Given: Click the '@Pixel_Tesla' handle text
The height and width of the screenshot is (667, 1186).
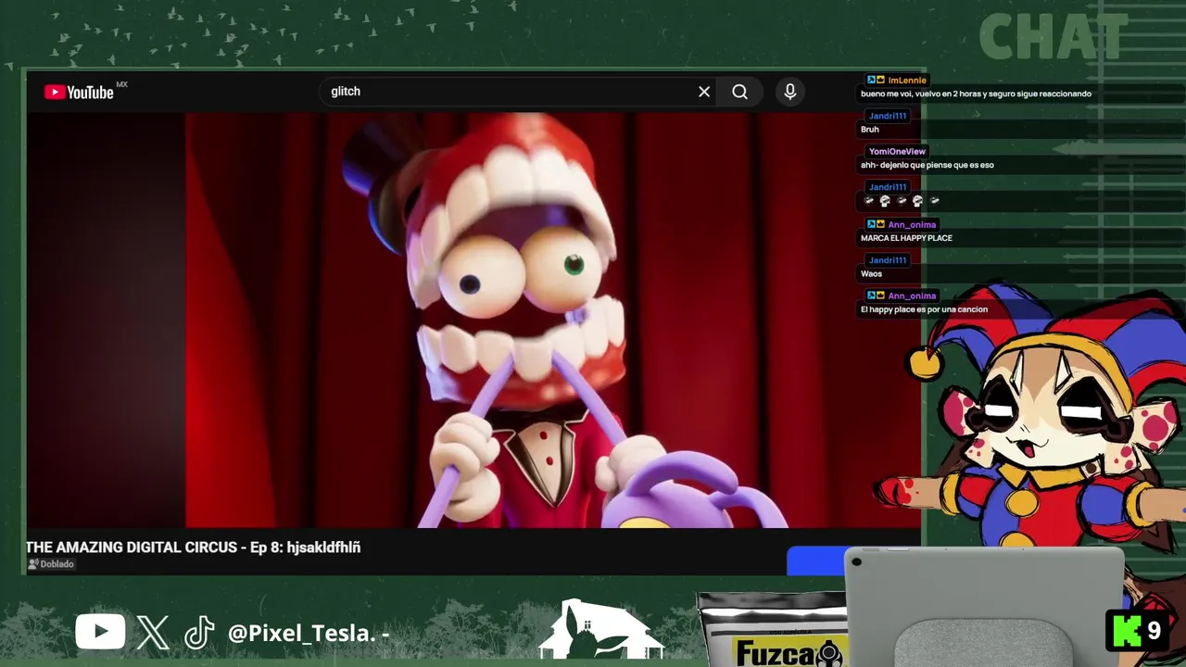Looking at the screenshot, I should [x=302, y=634].
